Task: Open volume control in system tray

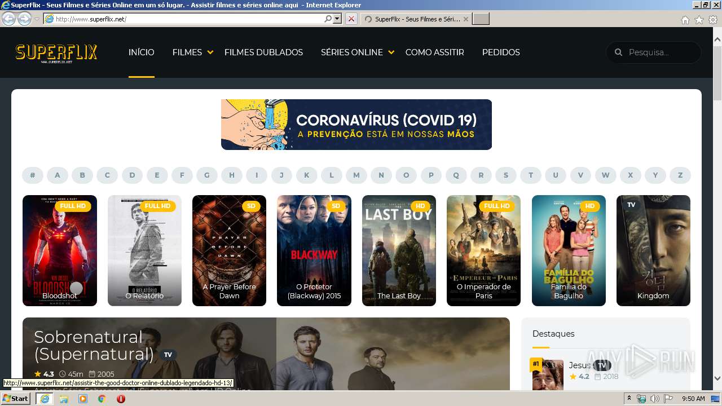Action: [654, 399]
